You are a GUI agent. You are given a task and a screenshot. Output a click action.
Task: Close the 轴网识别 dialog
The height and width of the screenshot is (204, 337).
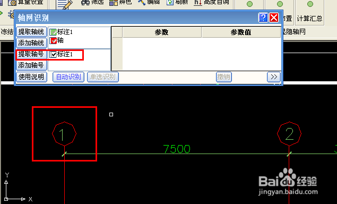274,18
